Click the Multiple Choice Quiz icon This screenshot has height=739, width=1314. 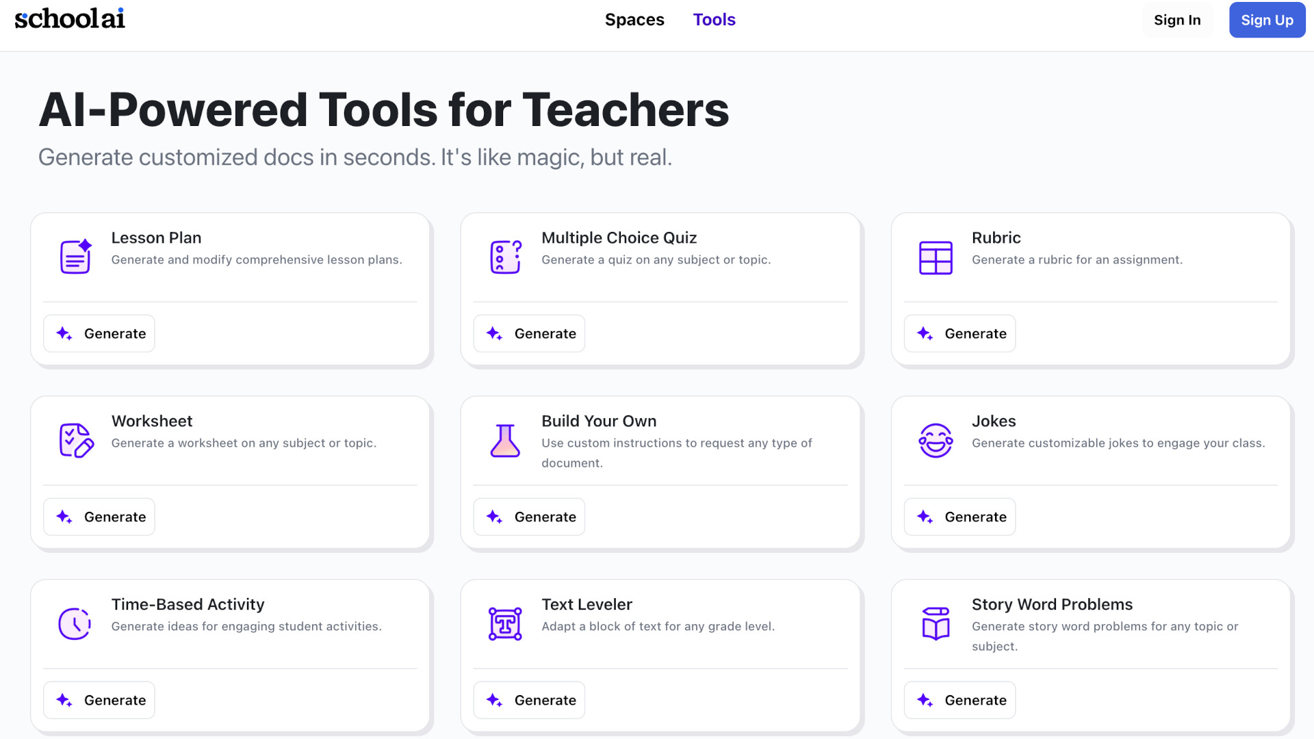(506, 257)
